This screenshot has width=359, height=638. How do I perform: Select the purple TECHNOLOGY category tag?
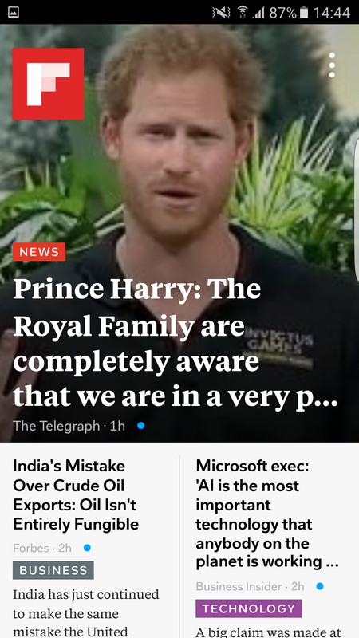tap(249, 608)
